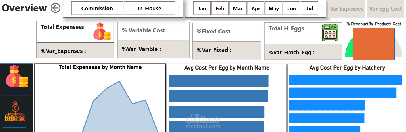Open the Var Expenses page button
Viewport: 406px width, 132px height.
[x=346, y=9]
